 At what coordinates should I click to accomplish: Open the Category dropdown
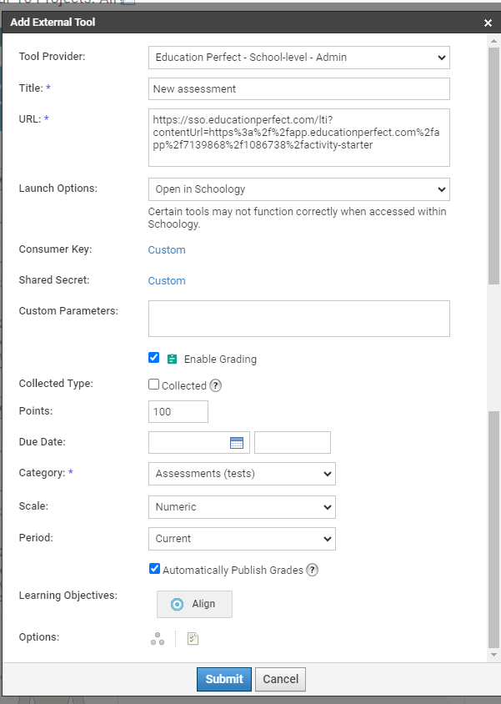point(242,474)
